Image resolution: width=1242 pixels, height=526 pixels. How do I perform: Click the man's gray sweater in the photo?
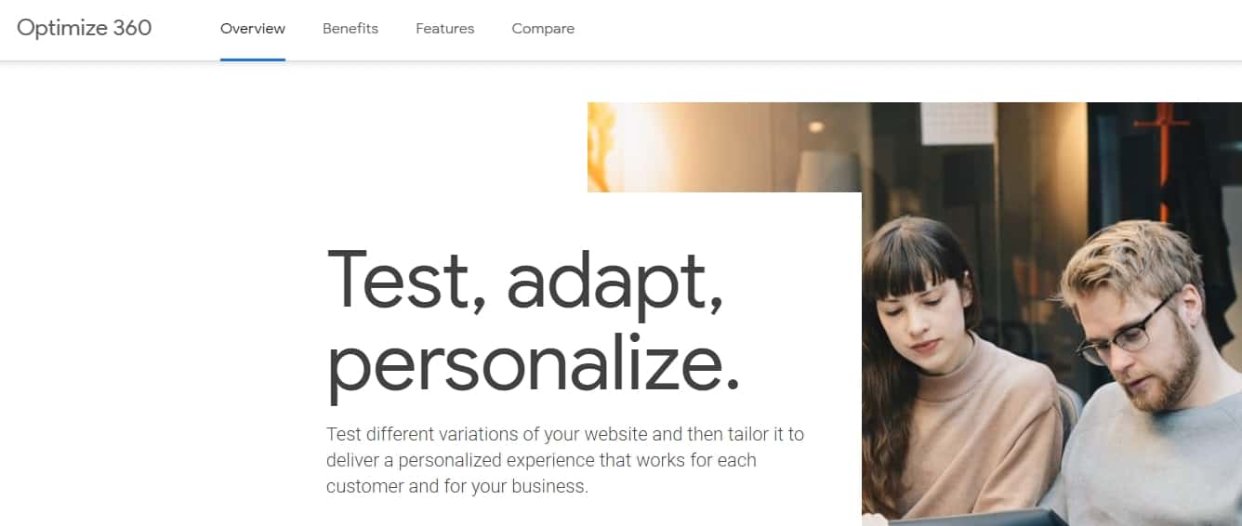(x=1153, y=465)
